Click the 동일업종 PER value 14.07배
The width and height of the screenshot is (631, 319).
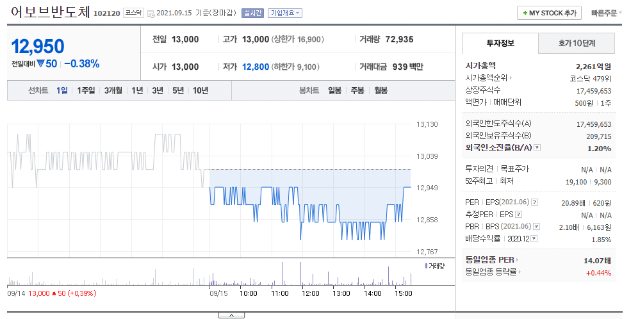pyautogui.click(x=597, y=261)
